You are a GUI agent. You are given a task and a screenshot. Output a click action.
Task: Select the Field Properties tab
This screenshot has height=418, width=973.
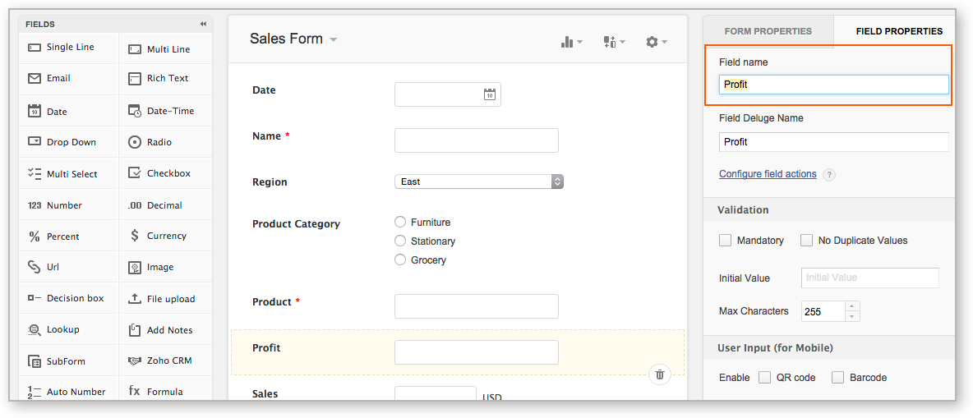[x=899, y=31]
